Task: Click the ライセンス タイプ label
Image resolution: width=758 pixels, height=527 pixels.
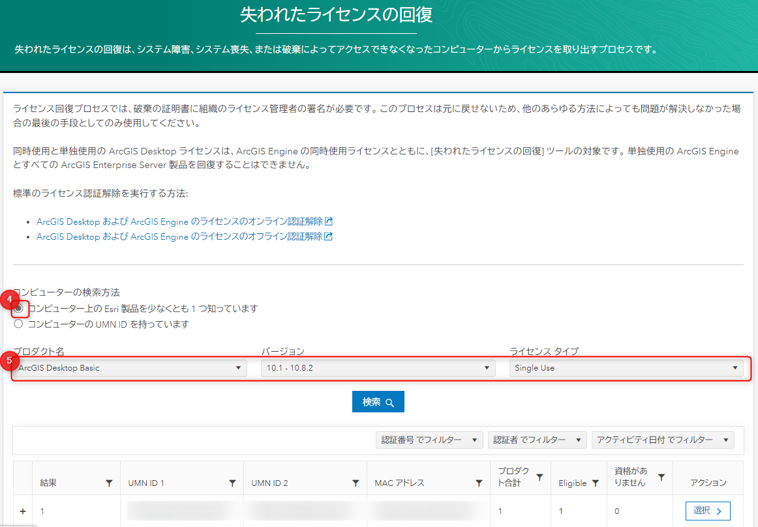Action: 544,351
